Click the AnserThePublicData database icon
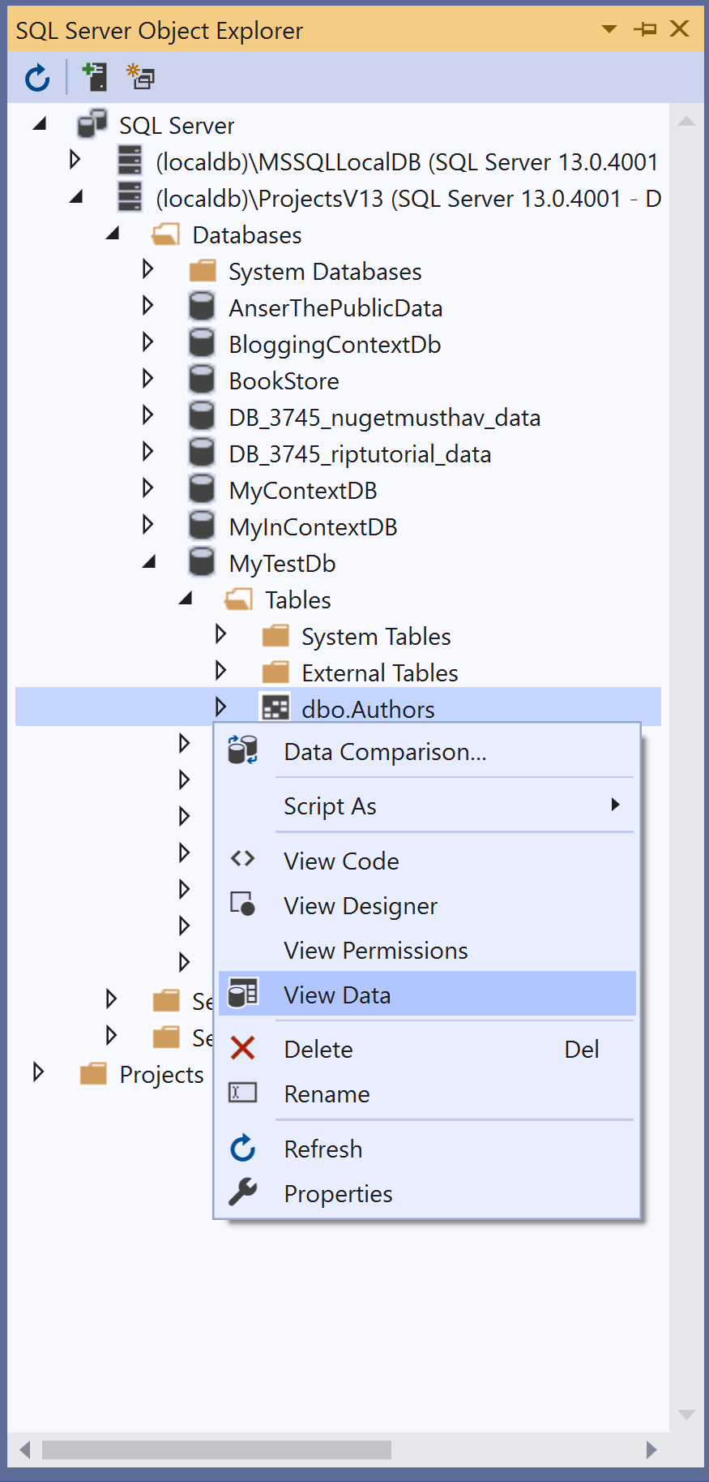The height and width of the screenshot is (1482, 709). pyautogui.click(x=202, y=307)
